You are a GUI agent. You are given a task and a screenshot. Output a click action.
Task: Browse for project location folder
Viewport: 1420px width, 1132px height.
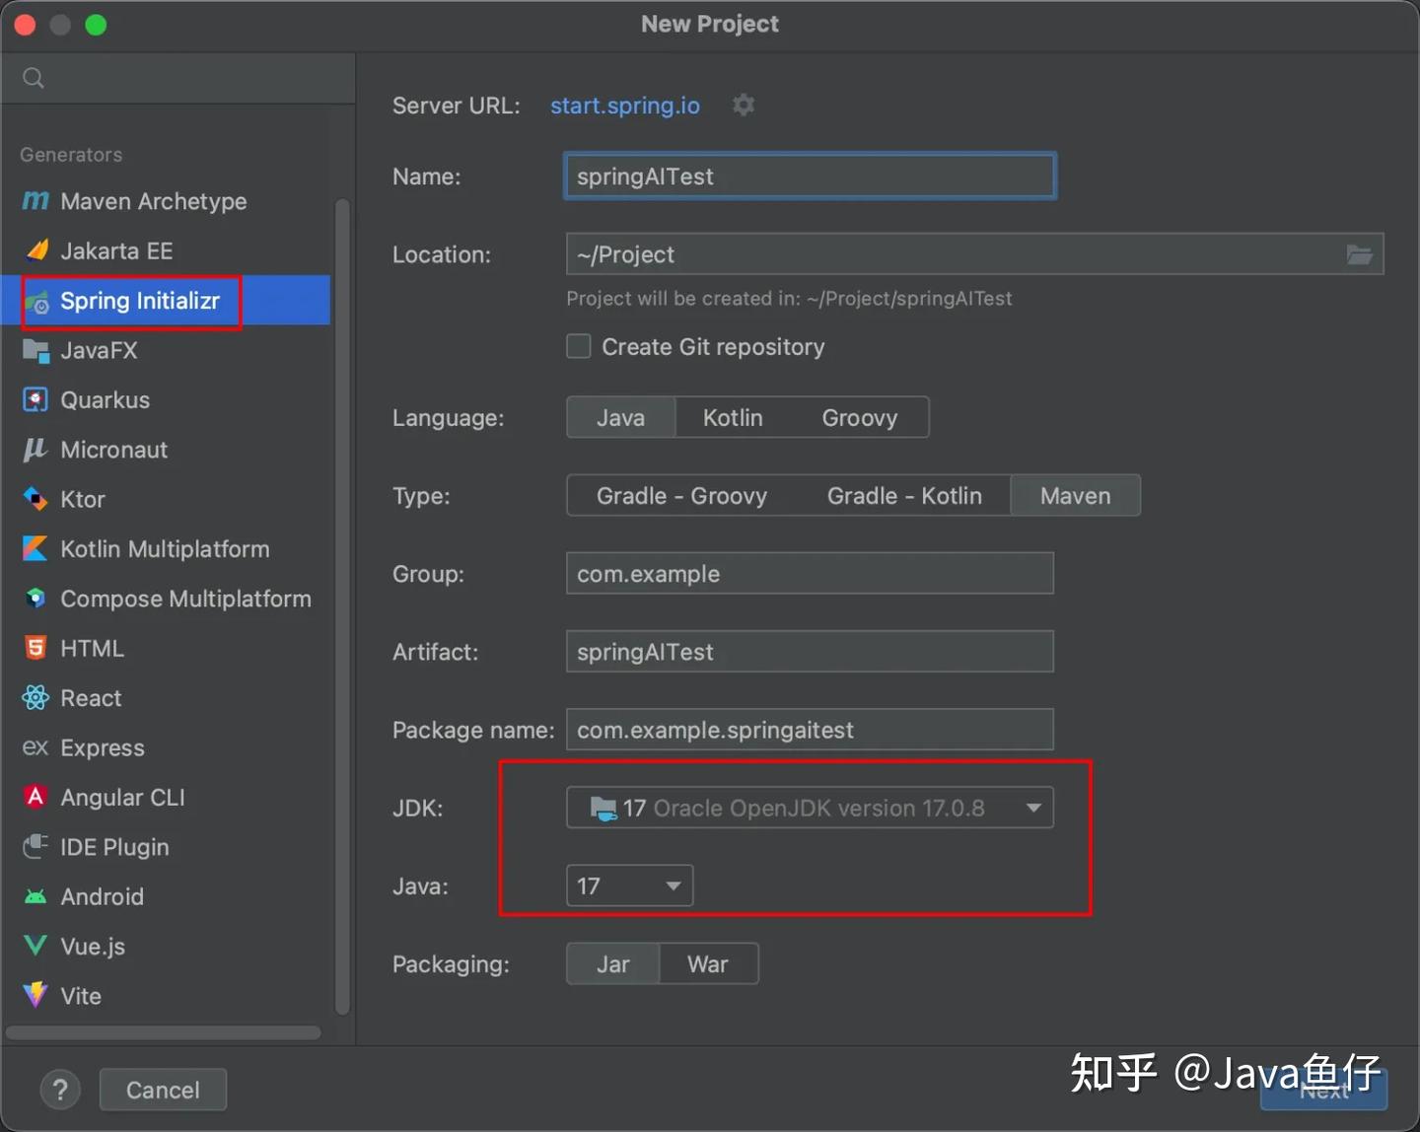tap(1360, 254)
